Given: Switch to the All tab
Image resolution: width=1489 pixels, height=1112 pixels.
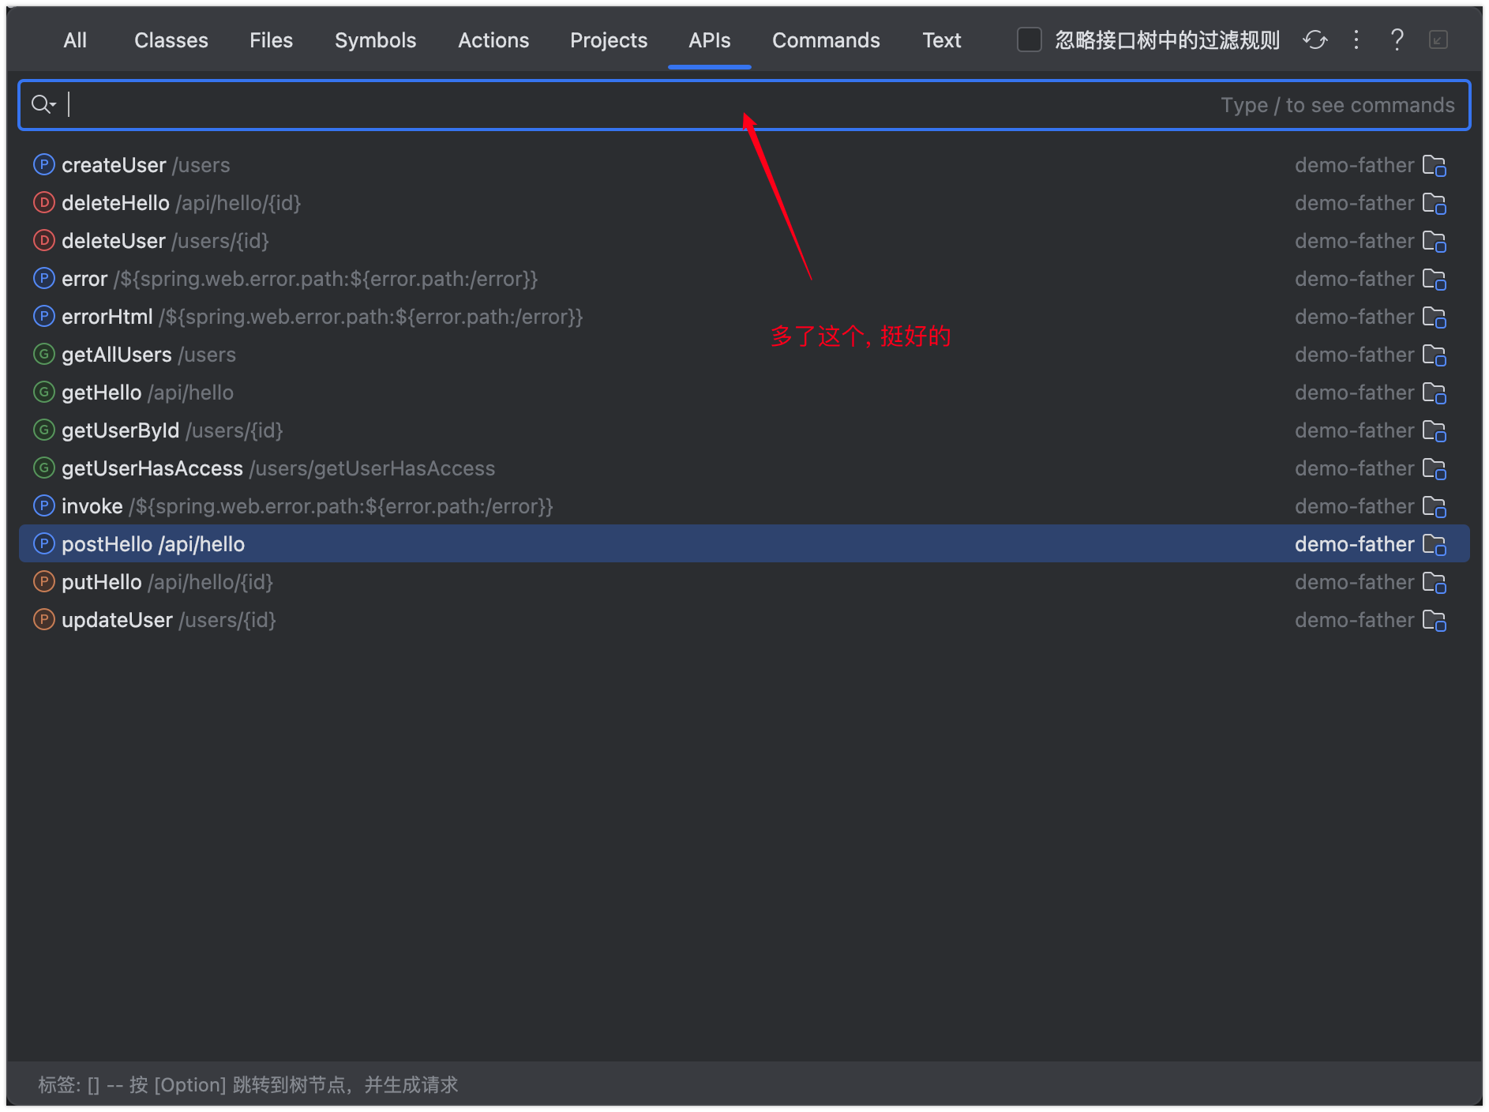Looking at the screenshot, I should coord(75,40).
